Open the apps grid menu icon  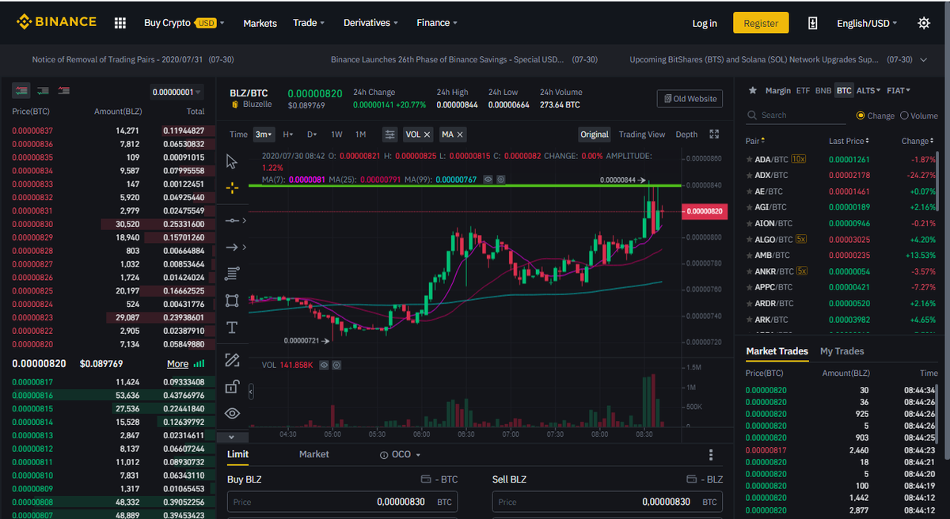tap(120, 23)
